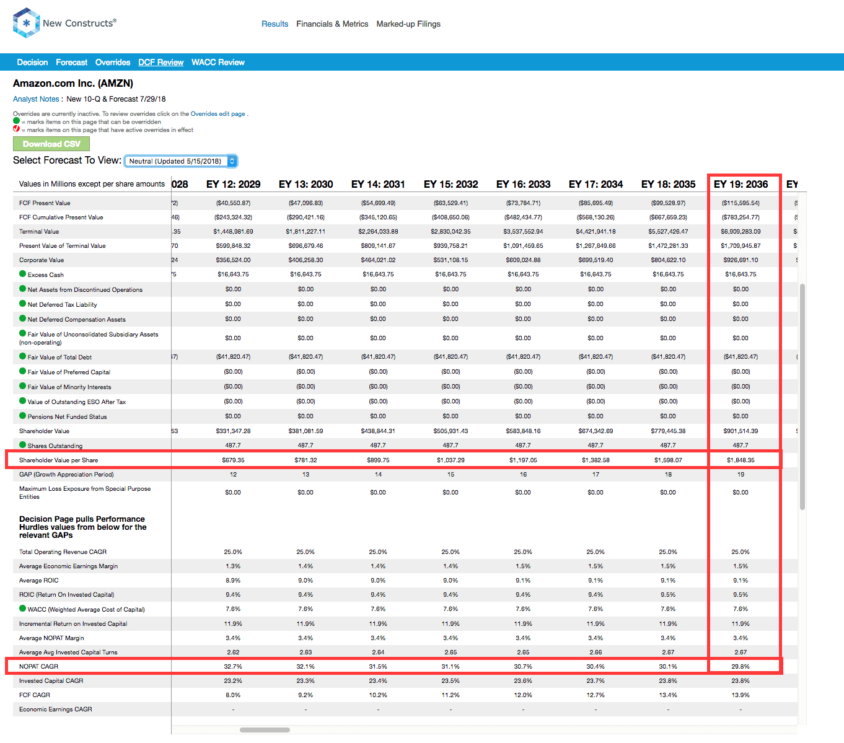Click Average Avg Invested Capital Turns value 2.62
The width and height of the screenshot is (844, 743).
[x=233, y=652]
